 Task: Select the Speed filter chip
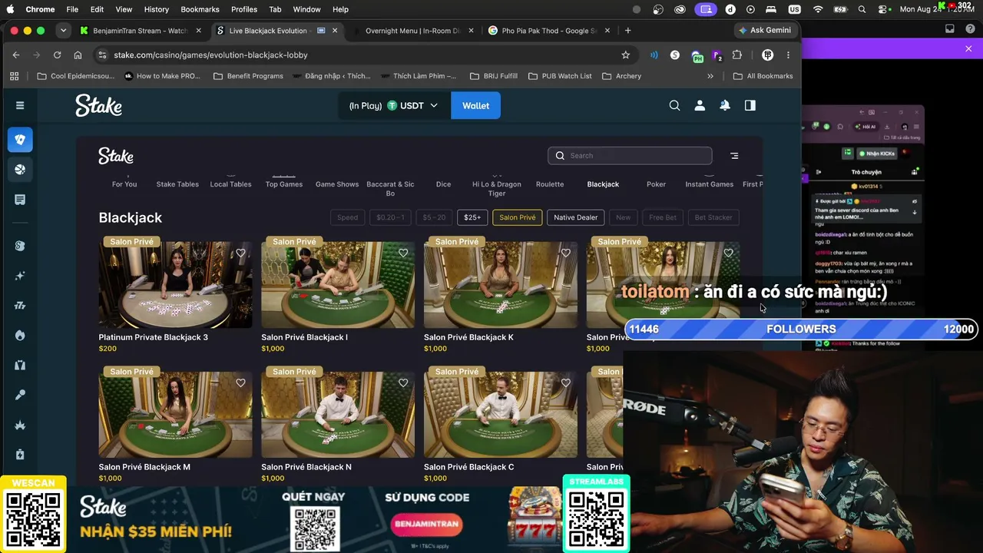347,217
